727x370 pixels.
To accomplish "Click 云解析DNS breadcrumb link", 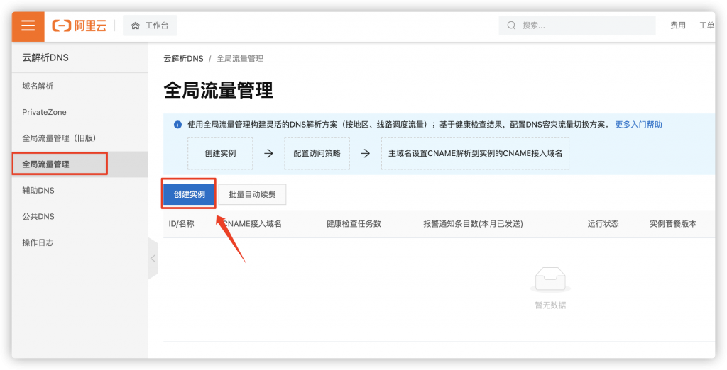I will (x=184, y=59).
